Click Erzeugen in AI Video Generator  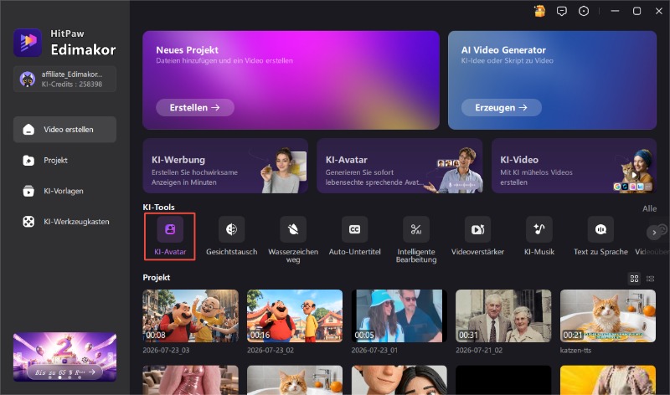click(501, 108)
